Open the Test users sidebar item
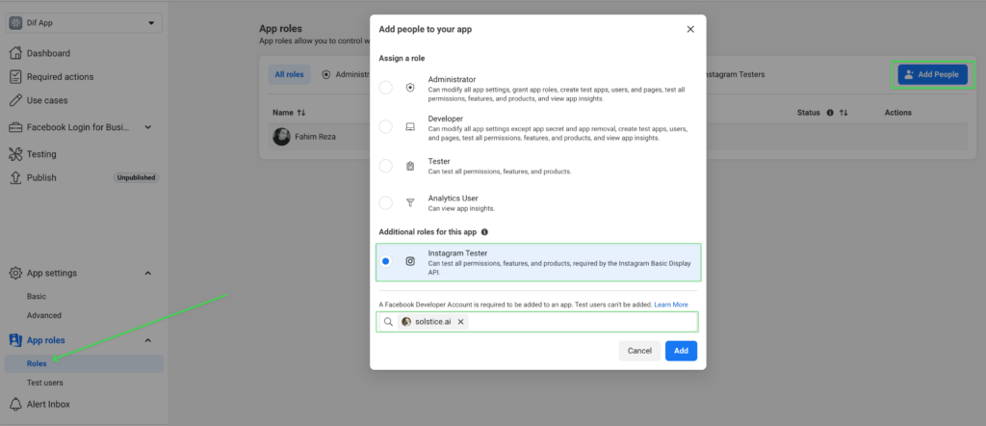 (44, 383)
